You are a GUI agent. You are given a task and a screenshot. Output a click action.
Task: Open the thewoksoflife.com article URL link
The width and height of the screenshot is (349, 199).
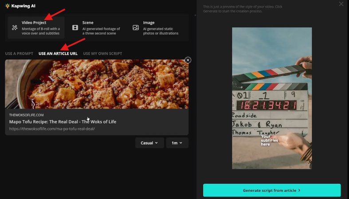click(52, 129)
